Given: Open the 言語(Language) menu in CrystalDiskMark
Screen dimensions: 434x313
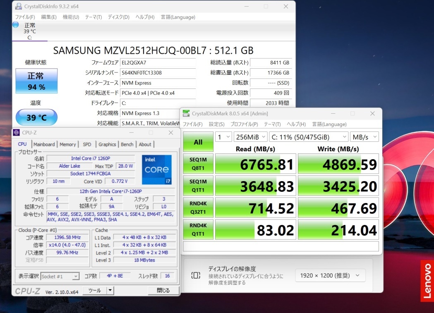Looking at the screenshot, I should tap(329, 124).
